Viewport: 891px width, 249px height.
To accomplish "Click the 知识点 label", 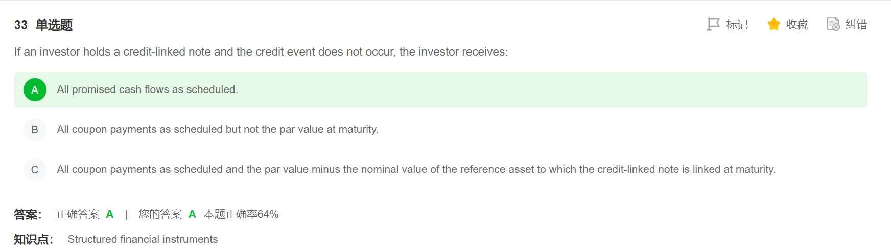I will (33, 239).
